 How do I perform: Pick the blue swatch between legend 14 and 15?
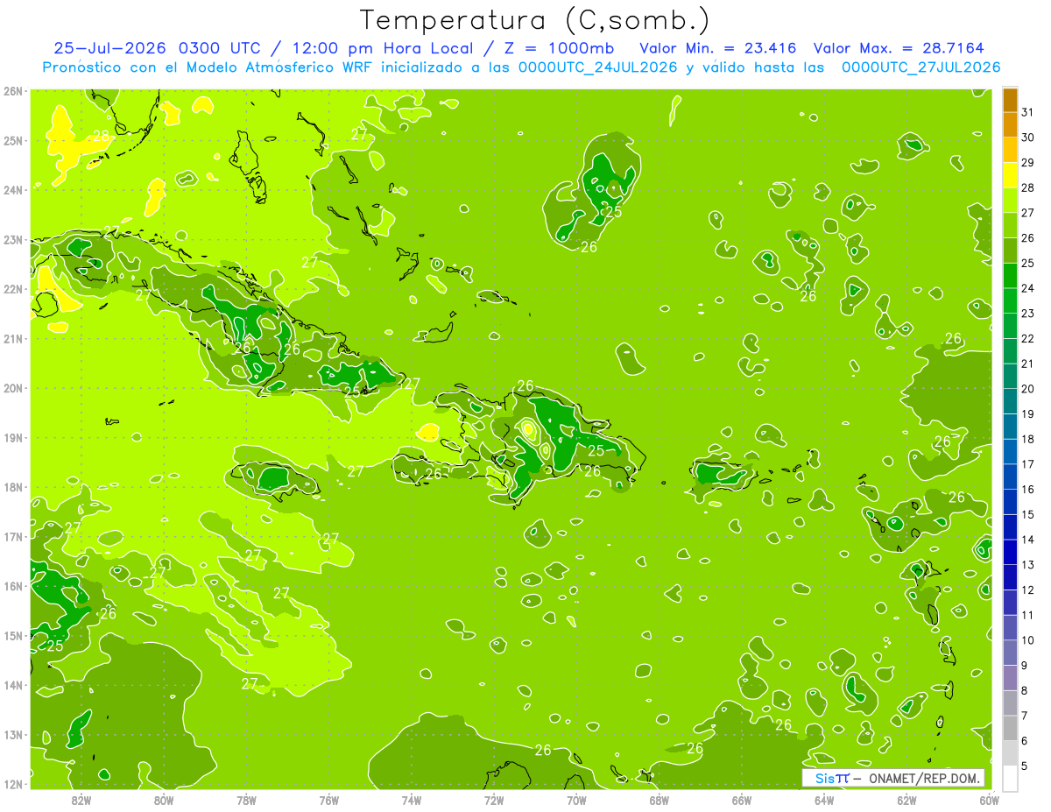1010,526
